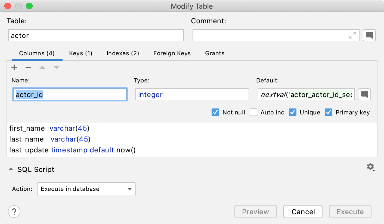Click the comment bubble beside the Comment field
384x224 pixels.
point(369,35)
